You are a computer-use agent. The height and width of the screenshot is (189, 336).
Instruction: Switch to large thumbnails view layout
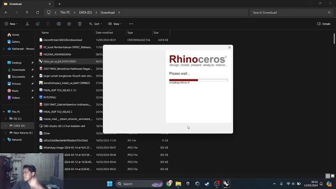tap(332, 176)
